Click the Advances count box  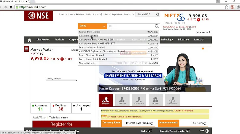pos(40,108)
